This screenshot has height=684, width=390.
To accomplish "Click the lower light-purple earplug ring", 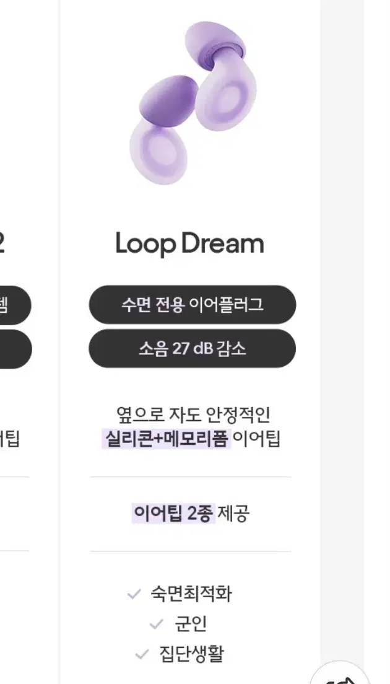I will pyautogui.click(x=158, y=151).
